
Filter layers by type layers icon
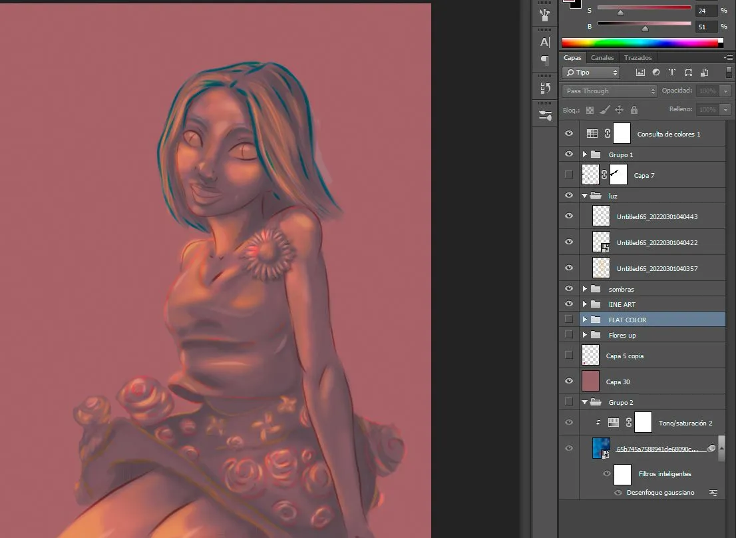(x=672, y=73)
